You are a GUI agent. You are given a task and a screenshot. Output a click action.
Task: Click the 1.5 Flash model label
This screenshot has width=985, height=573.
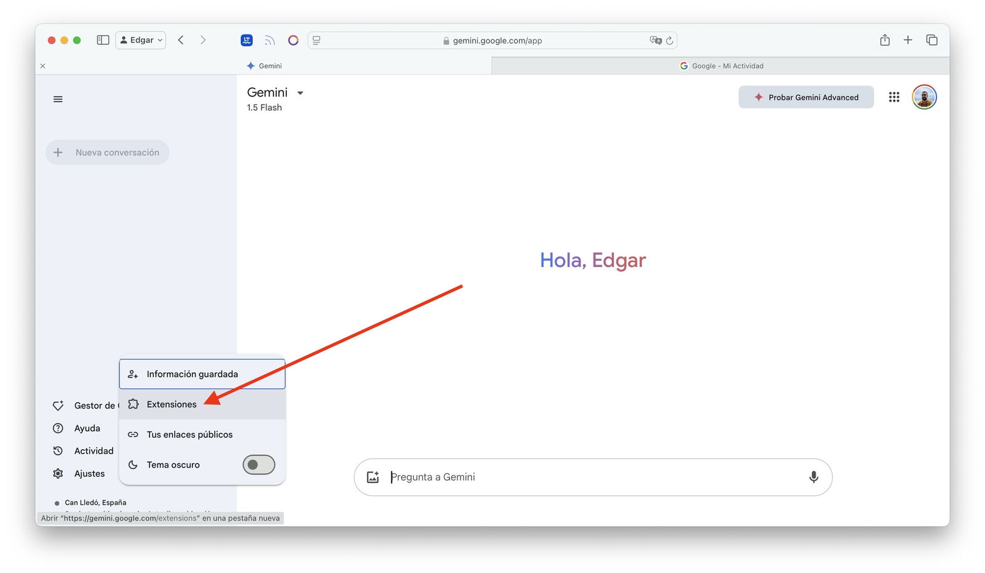coord(265,108)
